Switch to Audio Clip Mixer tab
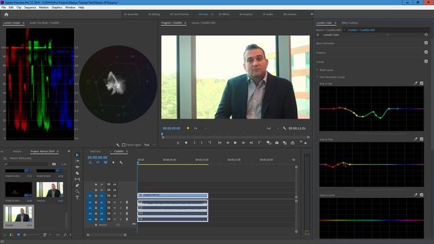 coord(44,23)
